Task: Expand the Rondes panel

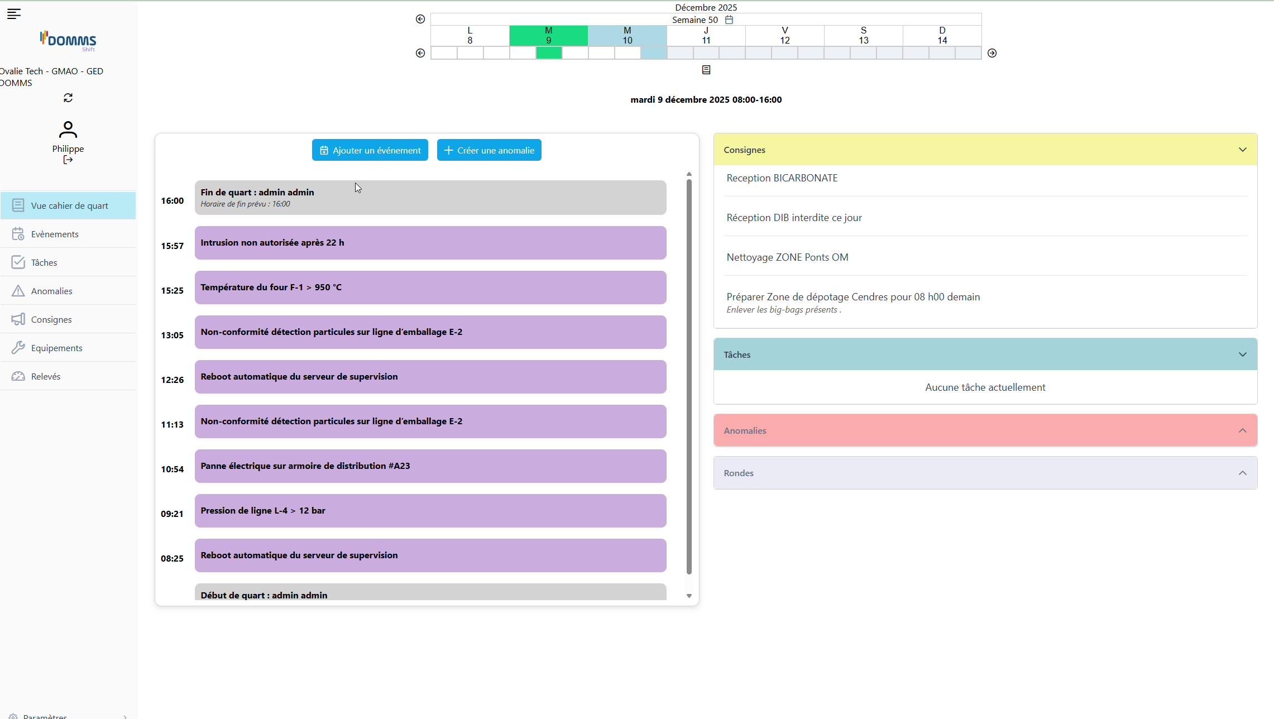Action: tap(1242, 473)
